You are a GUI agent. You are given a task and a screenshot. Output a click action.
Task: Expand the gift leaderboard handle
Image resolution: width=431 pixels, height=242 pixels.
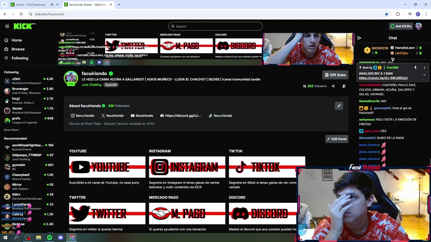(x=393, y=60)
